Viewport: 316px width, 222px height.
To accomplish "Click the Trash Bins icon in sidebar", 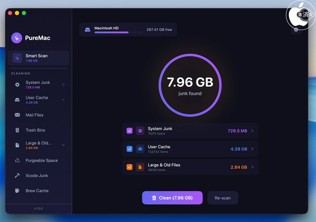I will pos(17,130).
